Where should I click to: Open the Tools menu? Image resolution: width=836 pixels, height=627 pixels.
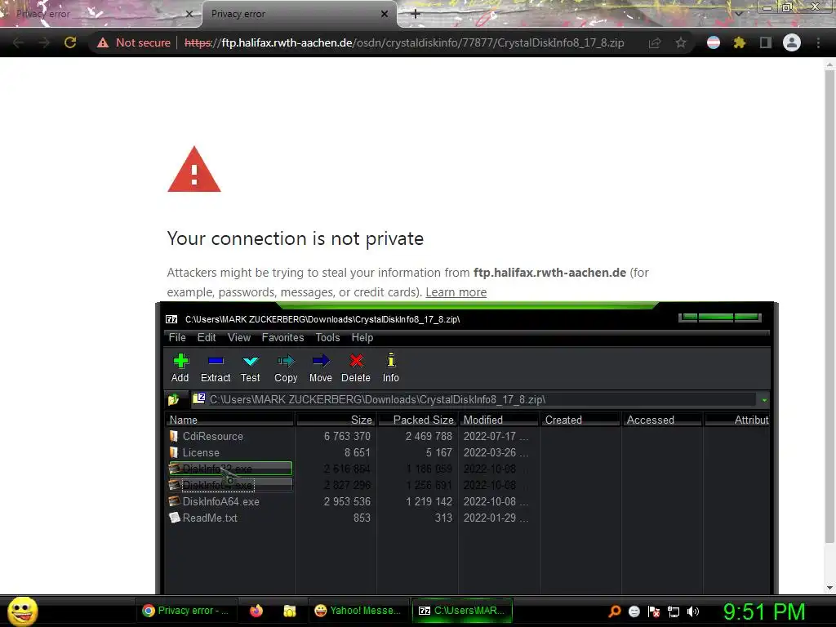(x=327, y=337)
